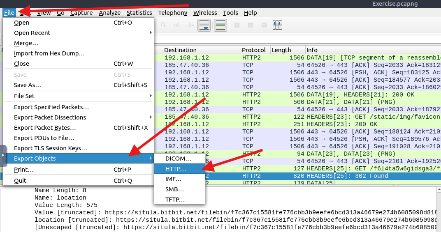This screenshot has height=232, width=441.
Task: Open the Telephony menu
Action: 172,13
